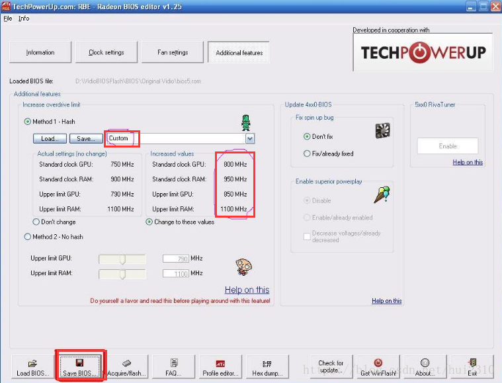Viewport: 502px width, 383px height.
Task: Click the Custom text in preset combo box
Action: click(118, 138)
